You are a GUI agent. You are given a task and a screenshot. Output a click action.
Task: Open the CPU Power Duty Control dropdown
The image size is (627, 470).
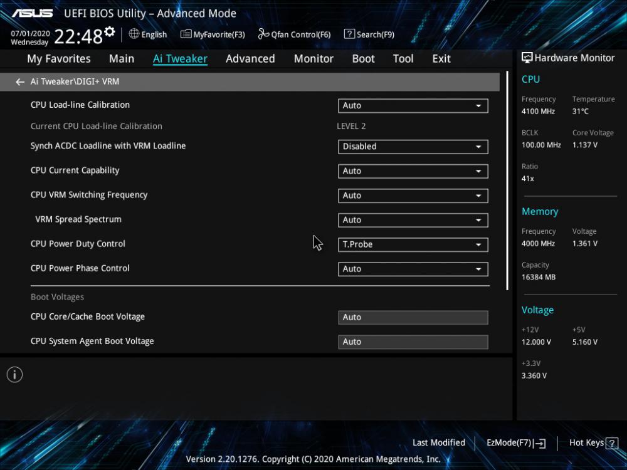413,244
